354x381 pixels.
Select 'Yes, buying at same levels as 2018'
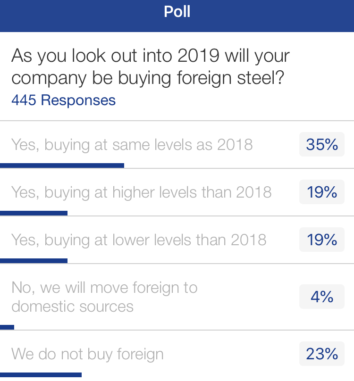[132, 144]
